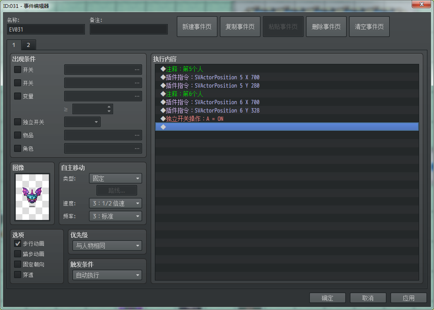Switch to event page tab 1
The image size is (434, 310).
click(14, 45)
